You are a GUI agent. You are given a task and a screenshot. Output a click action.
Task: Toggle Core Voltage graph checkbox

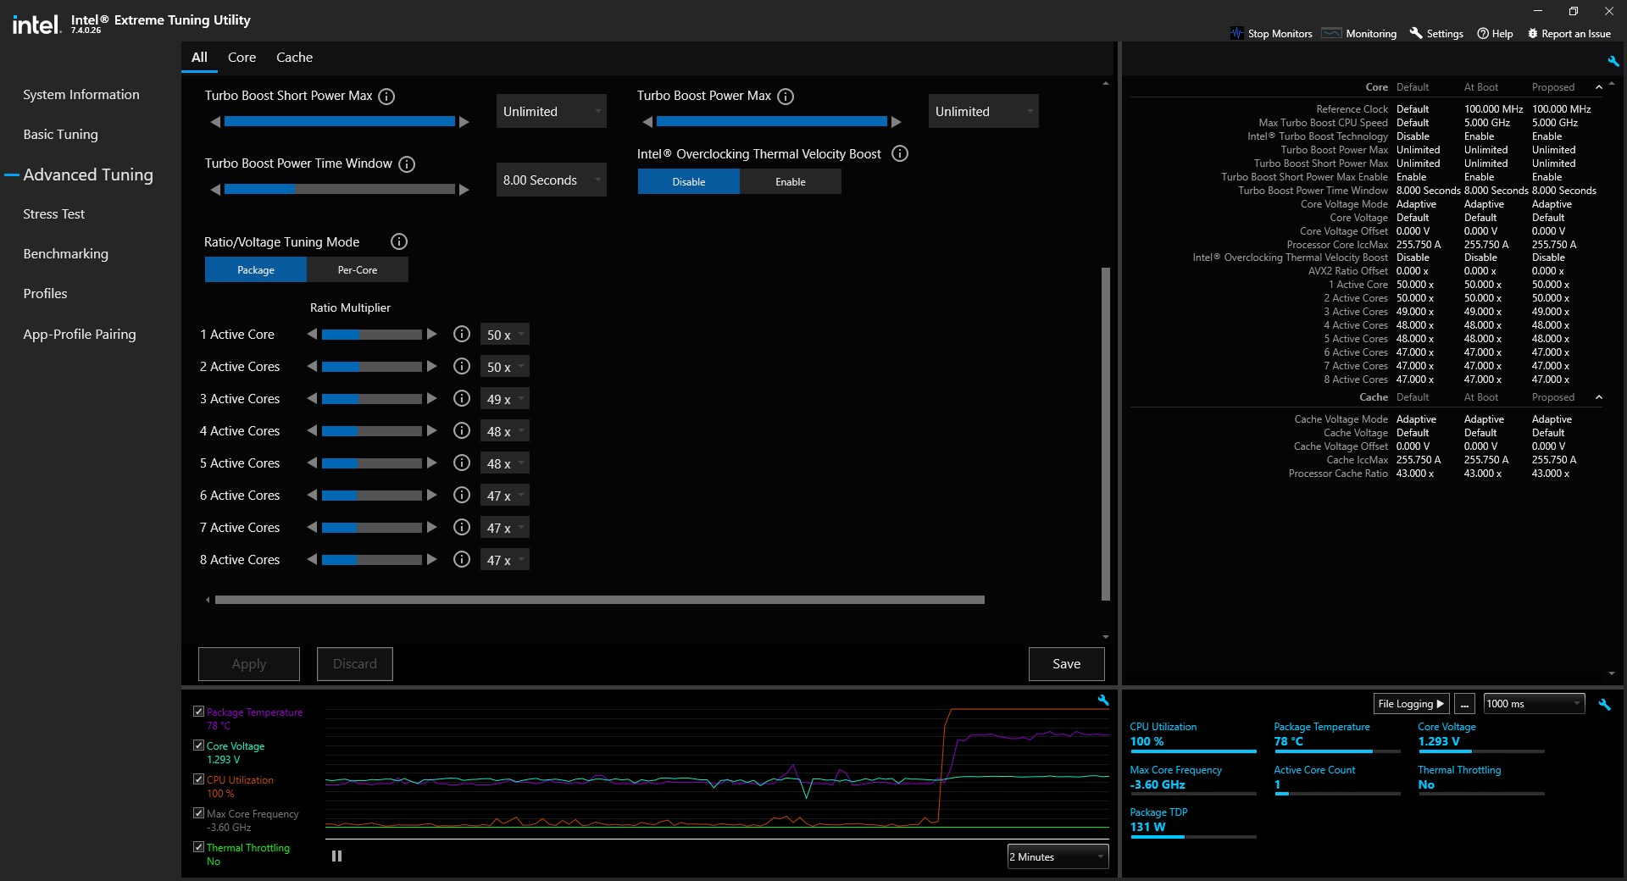pos(198,745)
